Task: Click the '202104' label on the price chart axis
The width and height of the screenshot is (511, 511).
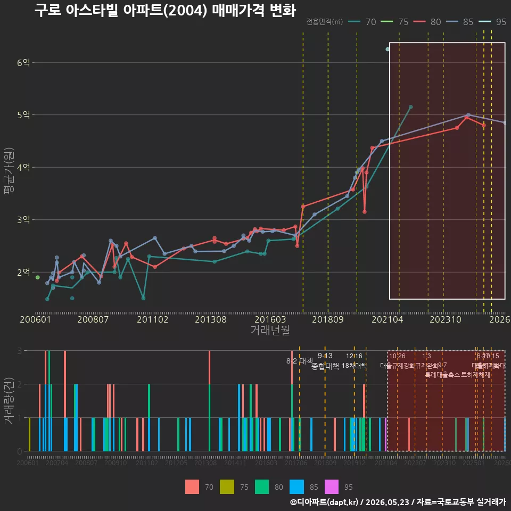Action: [x=388, y=319]
